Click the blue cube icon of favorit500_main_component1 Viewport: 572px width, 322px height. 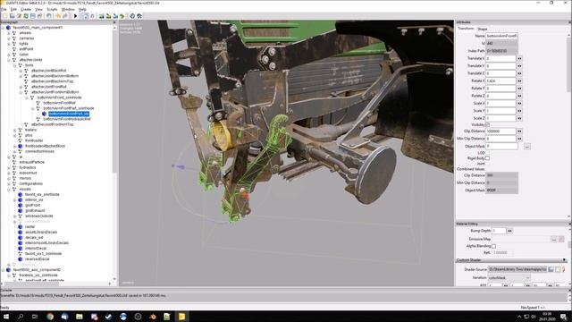[x=8, y=28]
